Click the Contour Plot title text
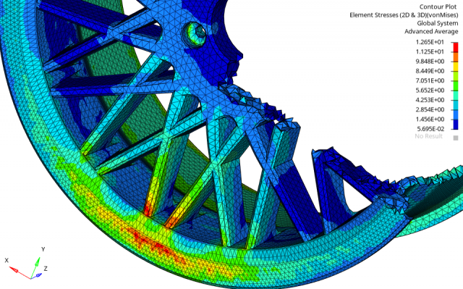463x289 pixels. pyautogui.click(x=438, y=7)
